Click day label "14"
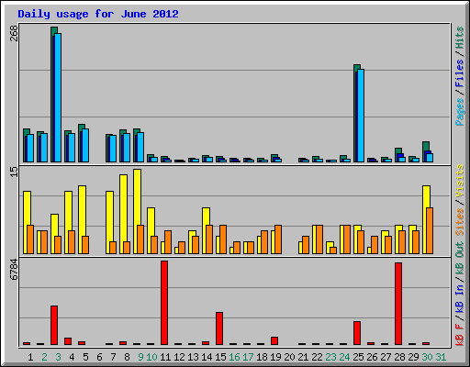The height and width of the screenshot is (367, 470). point(207,357)
